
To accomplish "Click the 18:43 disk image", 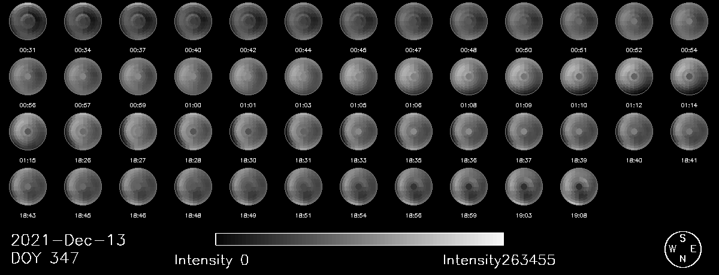I will (x=28, y=186).
